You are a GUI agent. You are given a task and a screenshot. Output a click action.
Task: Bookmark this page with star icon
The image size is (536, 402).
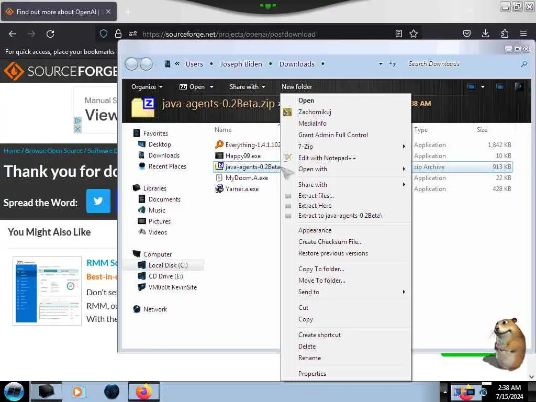(x=414, y=33)
